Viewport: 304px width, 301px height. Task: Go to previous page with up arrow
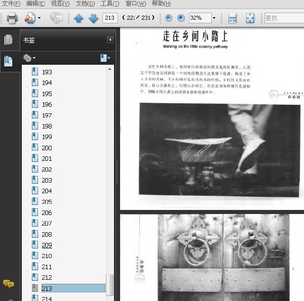click(79, 18)
